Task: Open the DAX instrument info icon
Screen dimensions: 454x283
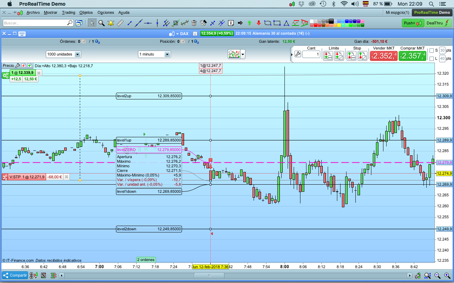Action: pos(195,34)
